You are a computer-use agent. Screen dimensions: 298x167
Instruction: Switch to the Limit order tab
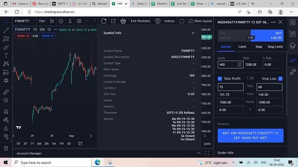click(242, 47)
